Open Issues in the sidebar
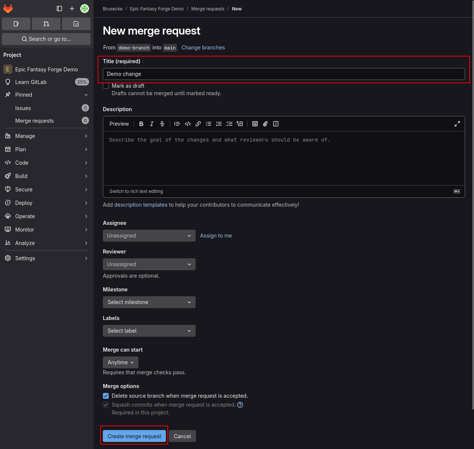 [x=47, y=108]
